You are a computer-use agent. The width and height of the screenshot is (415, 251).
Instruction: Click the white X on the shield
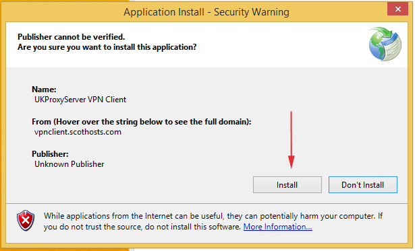26,219
